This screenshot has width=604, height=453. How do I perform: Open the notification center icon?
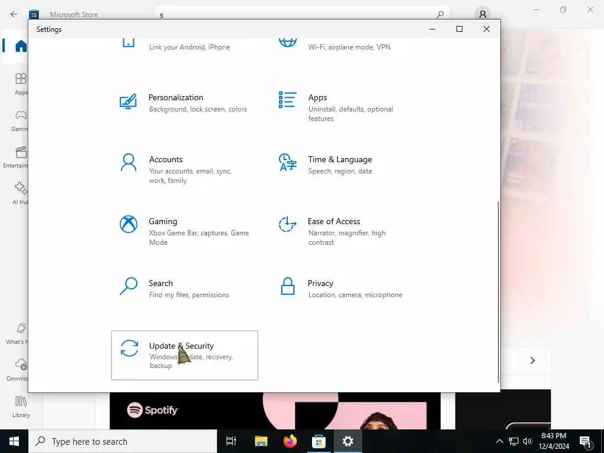(x=586, y=442)
